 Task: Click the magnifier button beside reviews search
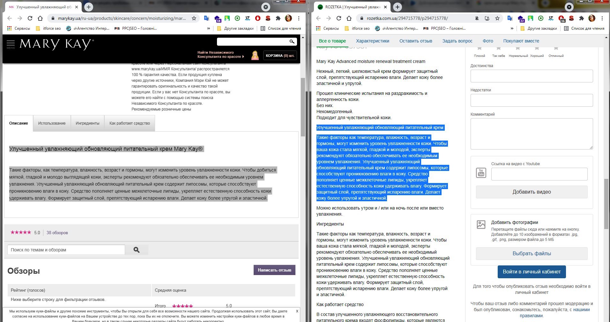click(137, 250)
